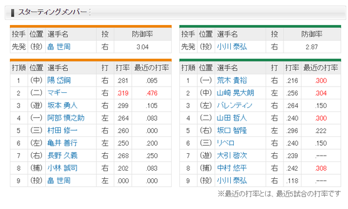The image size is (348, 209).
Task: Click the red .476 recent average
Action: tap(151, 93)
